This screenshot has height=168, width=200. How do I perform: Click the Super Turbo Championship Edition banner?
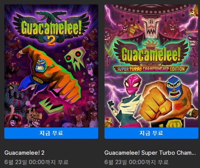(x=151, y=69)
